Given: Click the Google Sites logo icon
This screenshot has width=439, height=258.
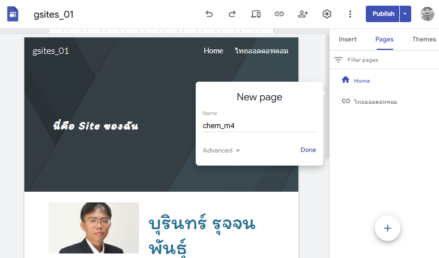Looking at the screenshot, I should (x=12, y=14).
